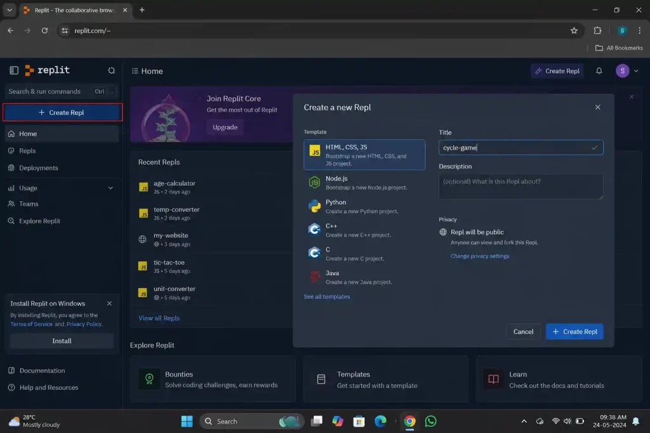Image resolution: width=650 pixels, height=433 pixels.
Task: Click into the Description text area
Action: tap(521, 186)
